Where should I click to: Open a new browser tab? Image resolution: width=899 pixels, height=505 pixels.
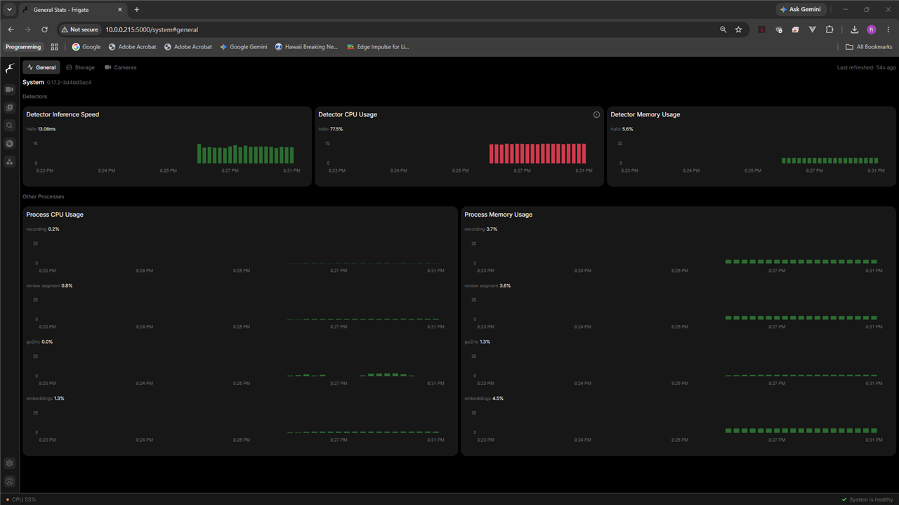[136, 9]
